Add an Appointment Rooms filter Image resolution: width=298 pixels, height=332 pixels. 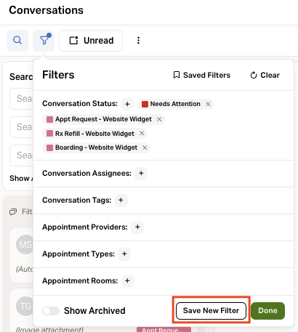[x=127, y=281]
